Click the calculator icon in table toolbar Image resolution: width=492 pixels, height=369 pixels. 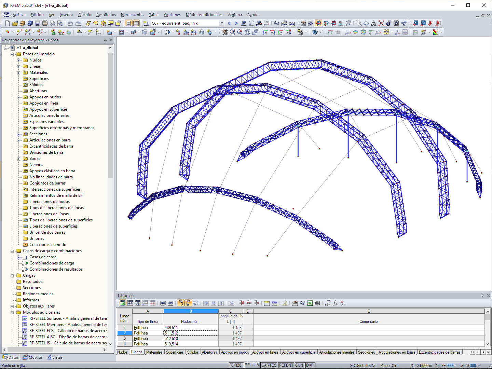317,303
